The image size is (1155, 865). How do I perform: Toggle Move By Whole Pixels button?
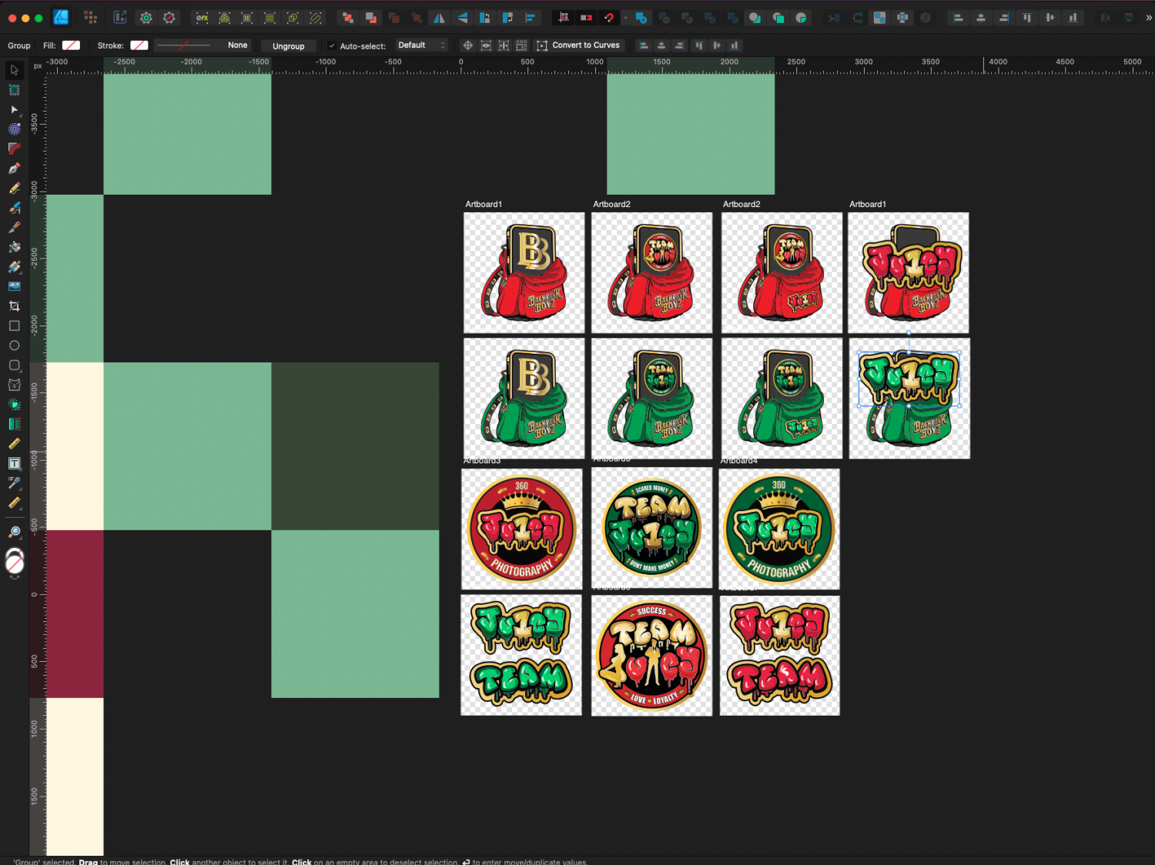pos(586,17)
